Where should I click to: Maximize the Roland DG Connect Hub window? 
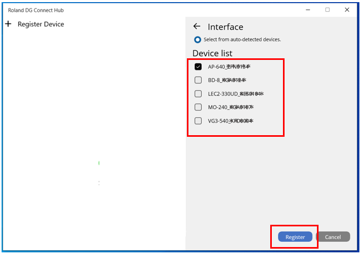click(328, 10)
